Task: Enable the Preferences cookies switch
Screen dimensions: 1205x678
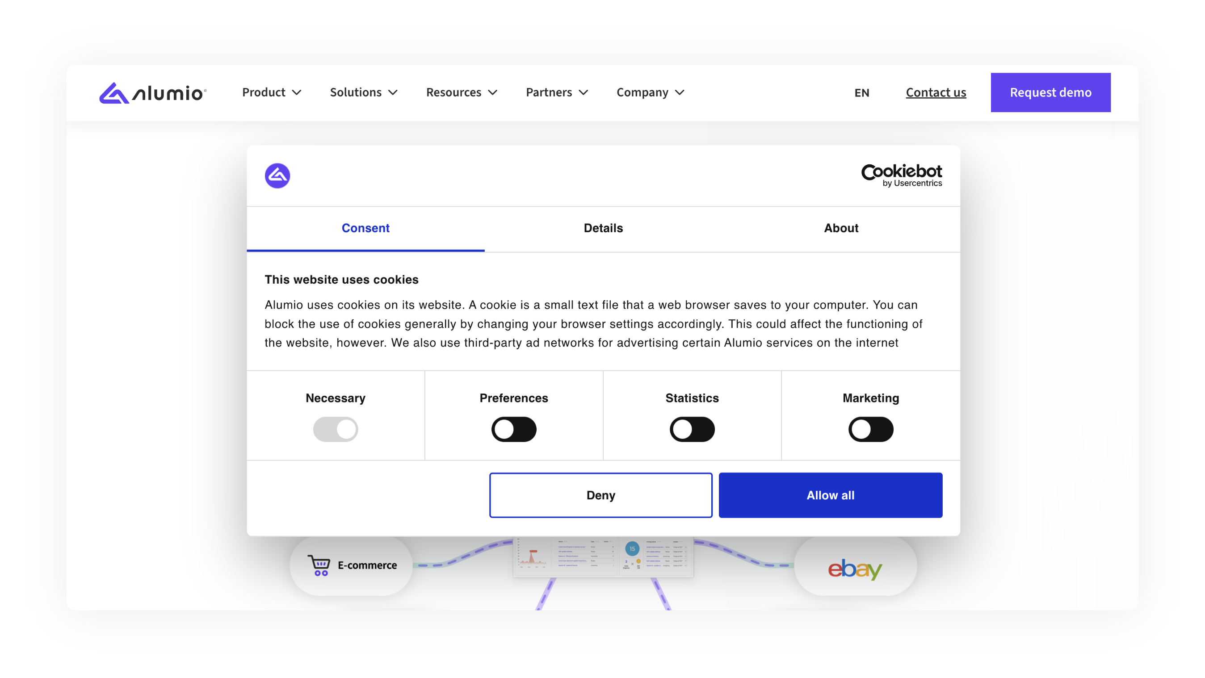Action: click(514, 429)
